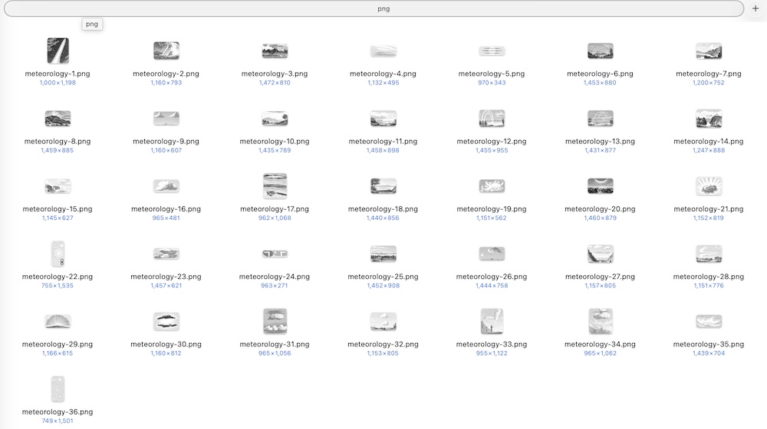Click the file name meteorology-17.png
Viewport: 767px width, 429px height.
(x=275, y=209)
